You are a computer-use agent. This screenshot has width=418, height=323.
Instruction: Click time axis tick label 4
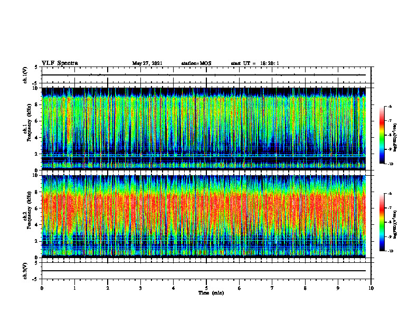(x=174, y=288)
